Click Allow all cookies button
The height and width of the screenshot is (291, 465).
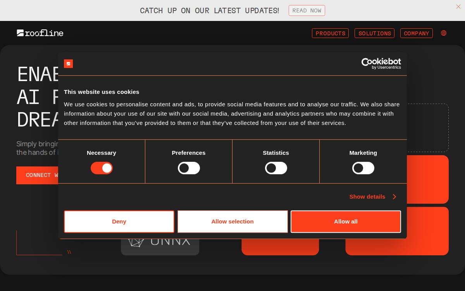(346, 222)
